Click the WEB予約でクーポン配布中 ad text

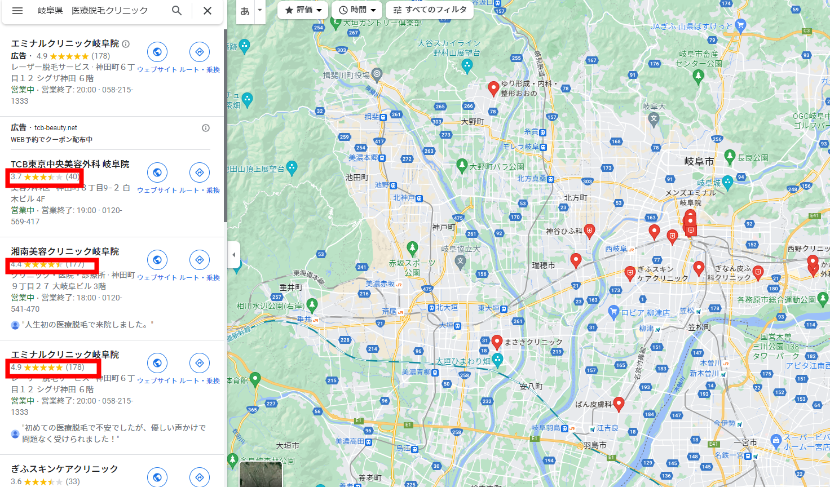[x=51, y=139]
